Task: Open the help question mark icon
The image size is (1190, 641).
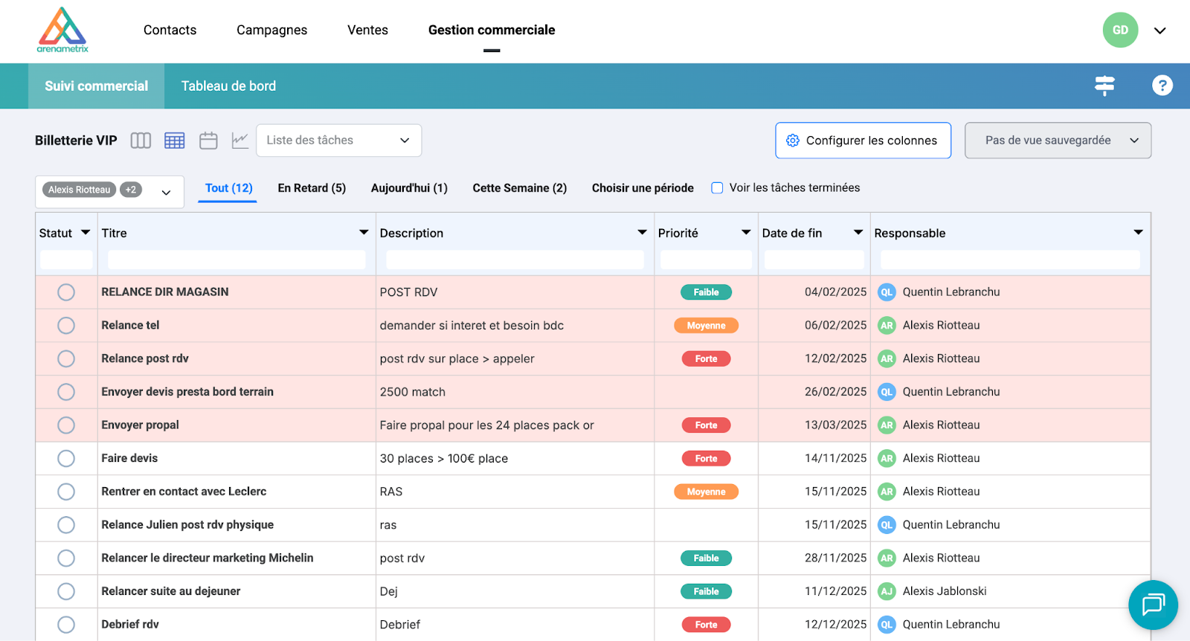Action: click(x=1162, y=86)
